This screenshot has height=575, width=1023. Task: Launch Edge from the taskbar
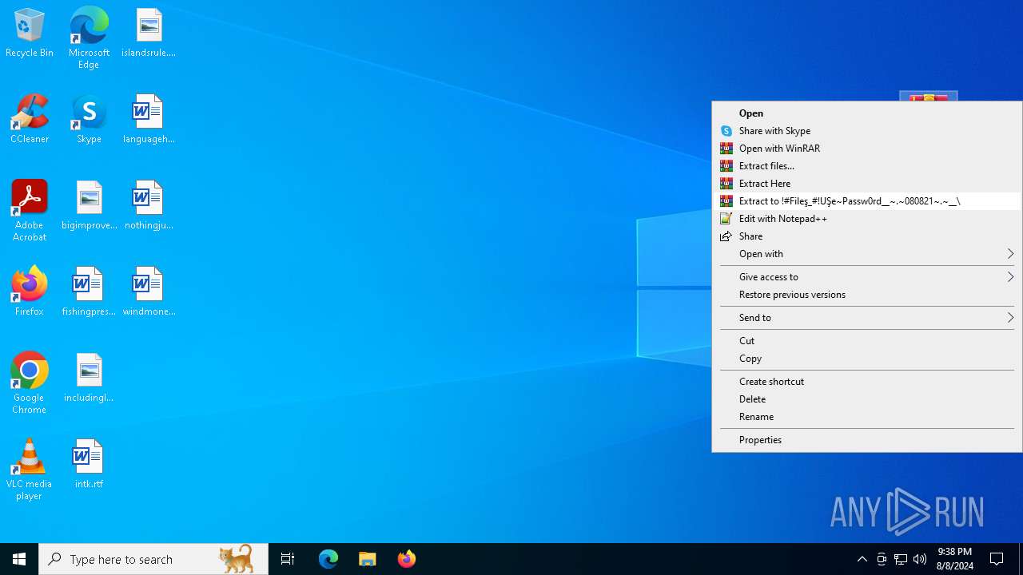click(x=328, y=559)
